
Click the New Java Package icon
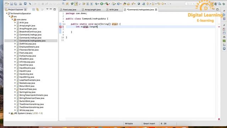click(113, 4)
